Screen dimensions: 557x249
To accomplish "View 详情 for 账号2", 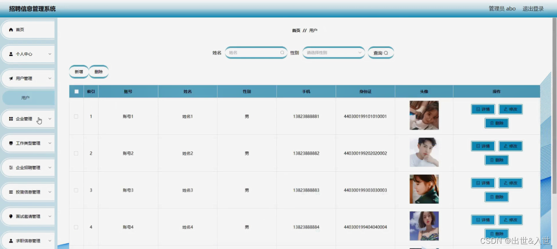I will [x=483, y=146].
